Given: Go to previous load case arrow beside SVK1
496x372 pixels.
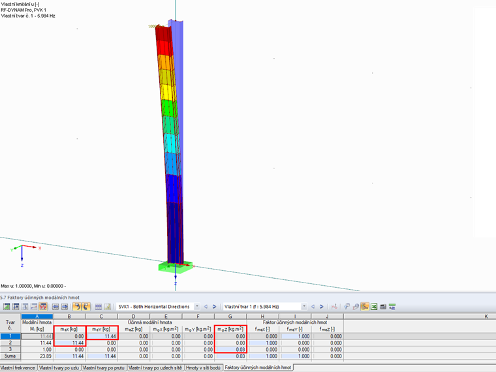Looking at the screenshot, I should point(206,307).
